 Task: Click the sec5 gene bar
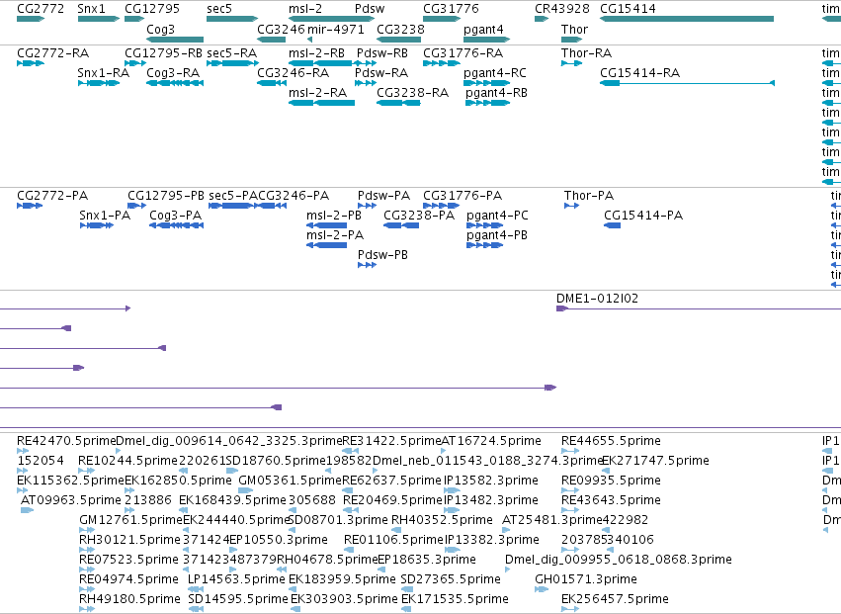pos(232,19)
